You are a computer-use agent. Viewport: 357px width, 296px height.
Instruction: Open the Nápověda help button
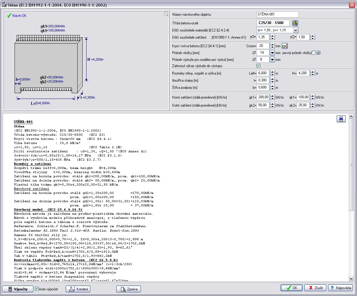[340, 288]
